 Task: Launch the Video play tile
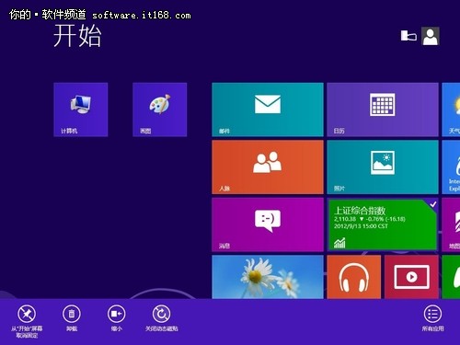click(411, 277)
